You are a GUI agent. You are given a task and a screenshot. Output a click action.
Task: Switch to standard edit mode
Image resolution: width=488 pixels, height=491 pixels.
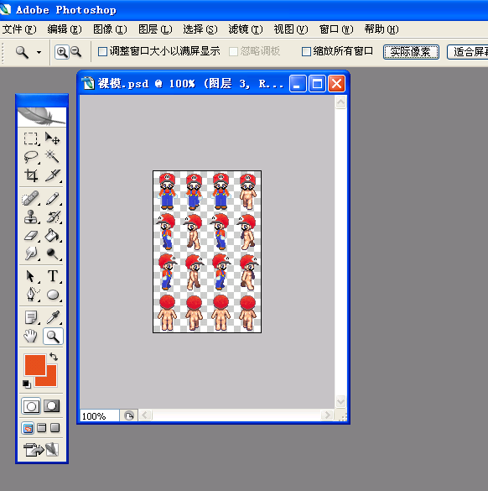[31, 406]
